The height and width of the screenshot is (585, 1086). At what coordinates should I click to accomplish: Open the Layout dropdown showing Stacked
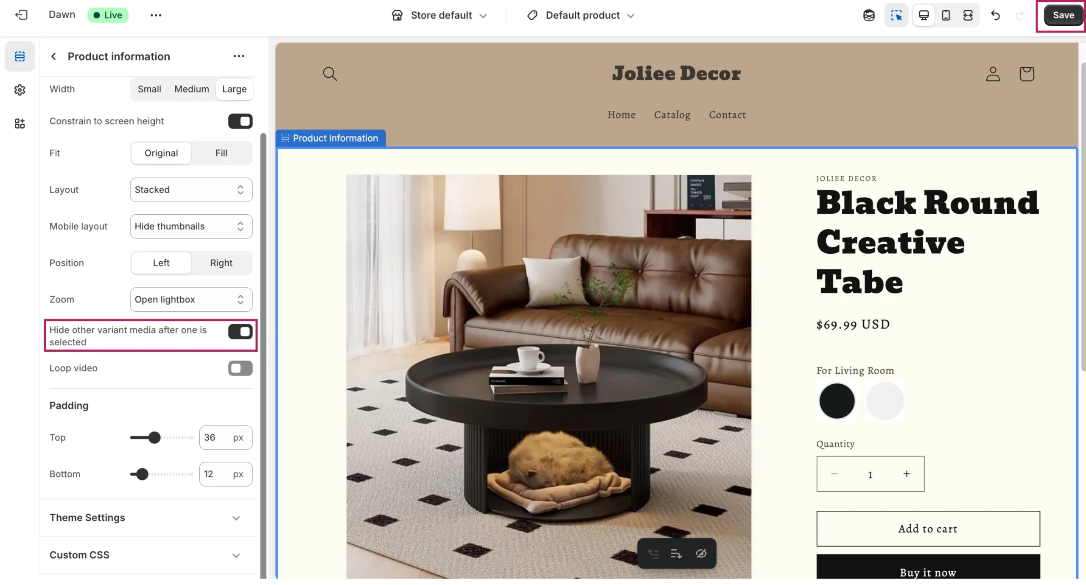point(191,190)
